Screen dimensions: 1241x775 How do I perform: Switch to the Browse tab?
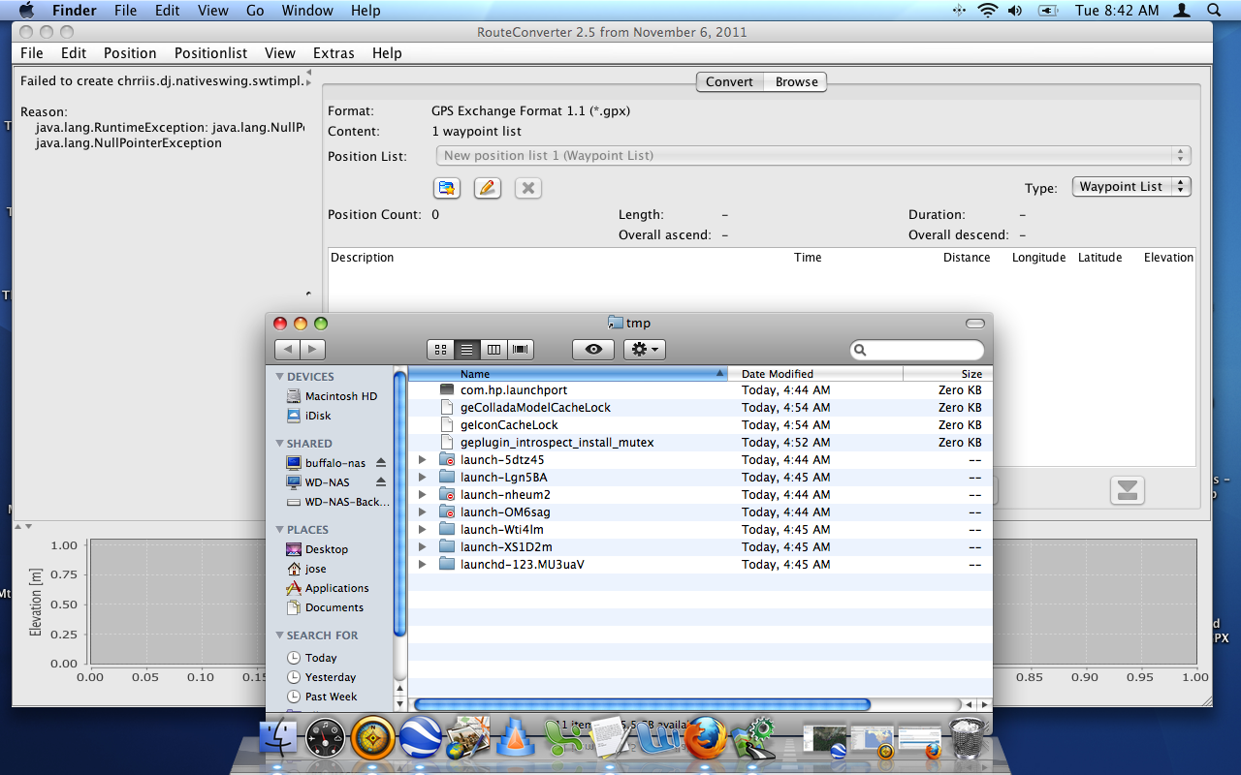pos(796,82)
